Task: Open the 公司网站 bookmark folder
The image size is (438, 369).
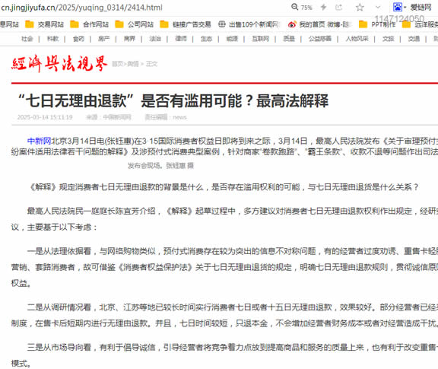Action: click(x=134, y=24)
